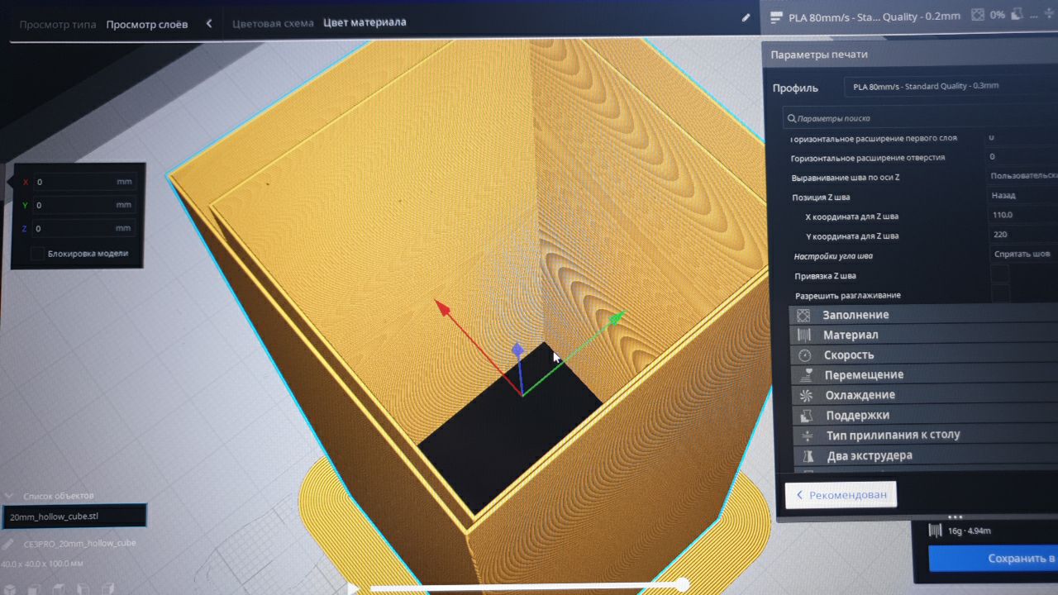
Task: Click the Скорость speedometer icon
Action: pyautogui.click(x=805, y=355)
